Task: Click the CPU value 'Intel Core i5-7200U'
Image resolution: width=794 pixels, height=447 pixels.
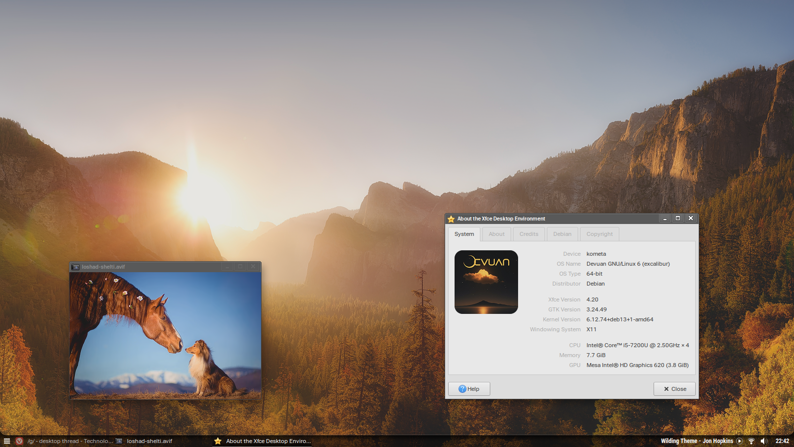Action: pyautogui.click(x=638, y=345)
